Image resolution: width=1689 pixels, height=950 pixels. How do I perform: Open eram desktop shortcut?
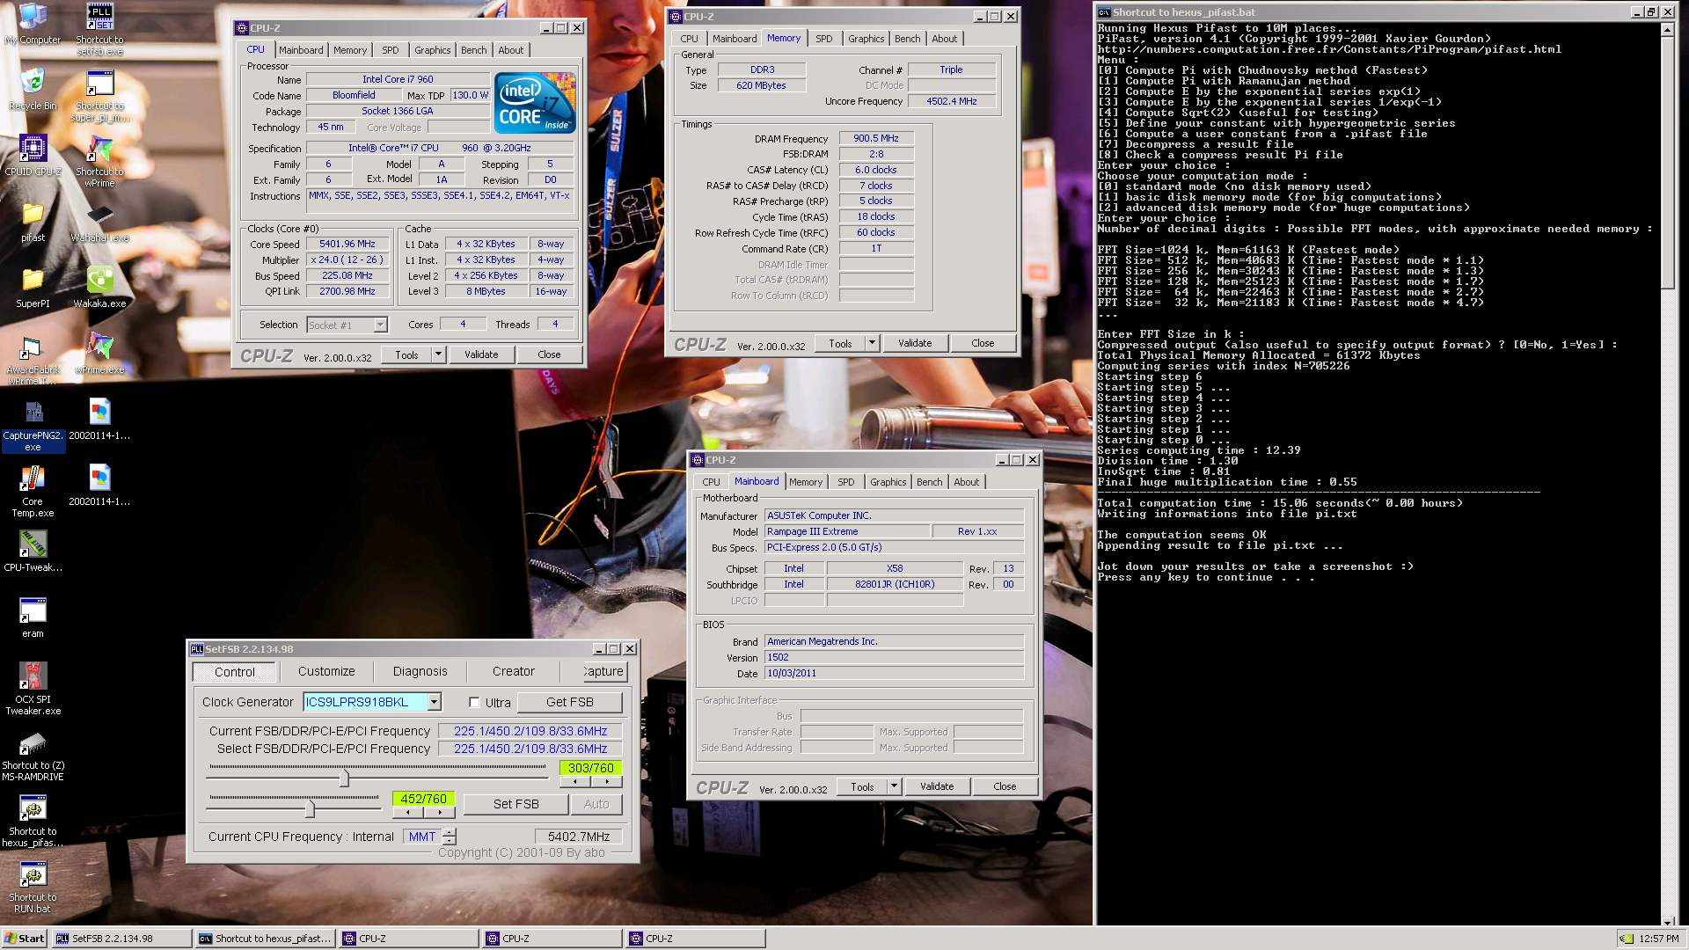click(x=33, y=617)
